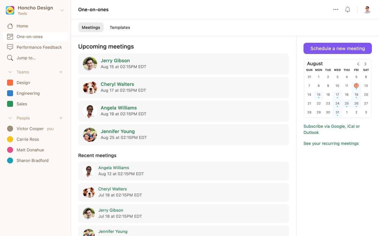The image size is (379, 236).
Task: Expand the Honcho Design workspace dropdown
Action: click(62, 10)
